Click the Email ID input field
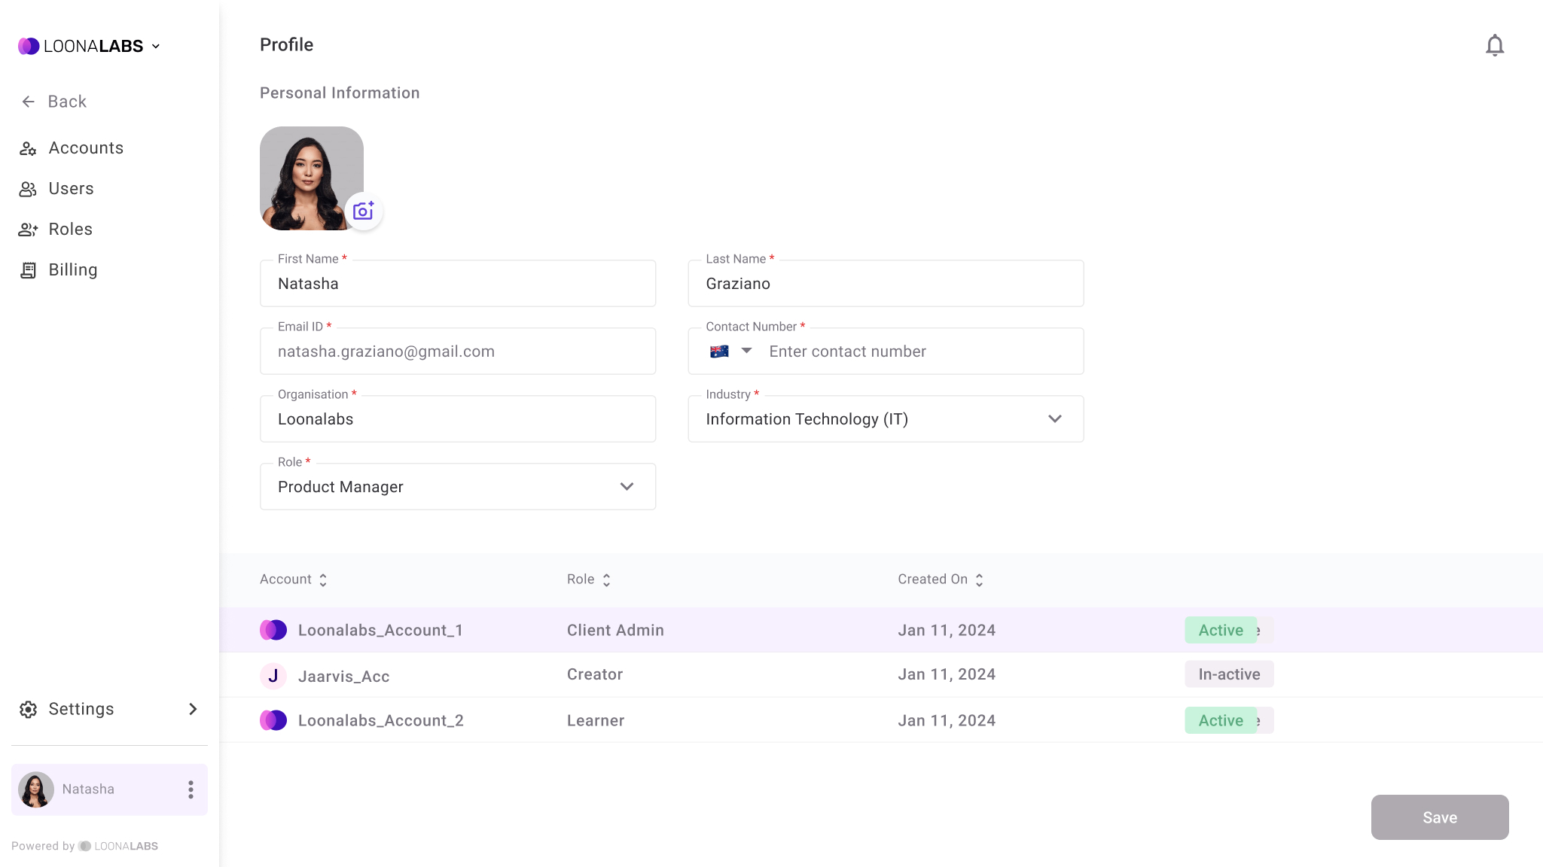This screenshot has width=1543, height=867. [458, 351]
